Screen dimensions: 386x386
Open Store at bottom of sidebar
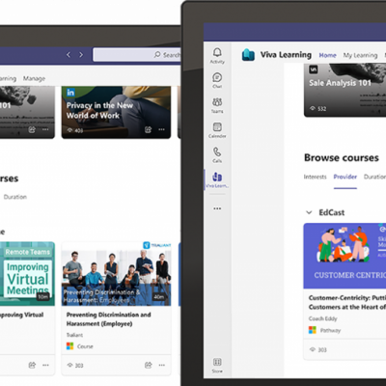pos(217,366)
